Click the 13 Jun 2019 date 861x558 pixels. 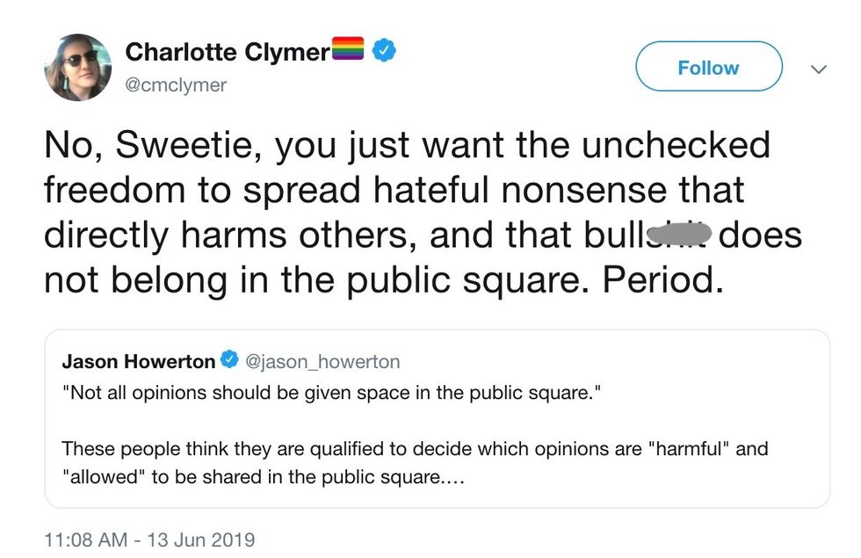point(199,539)
